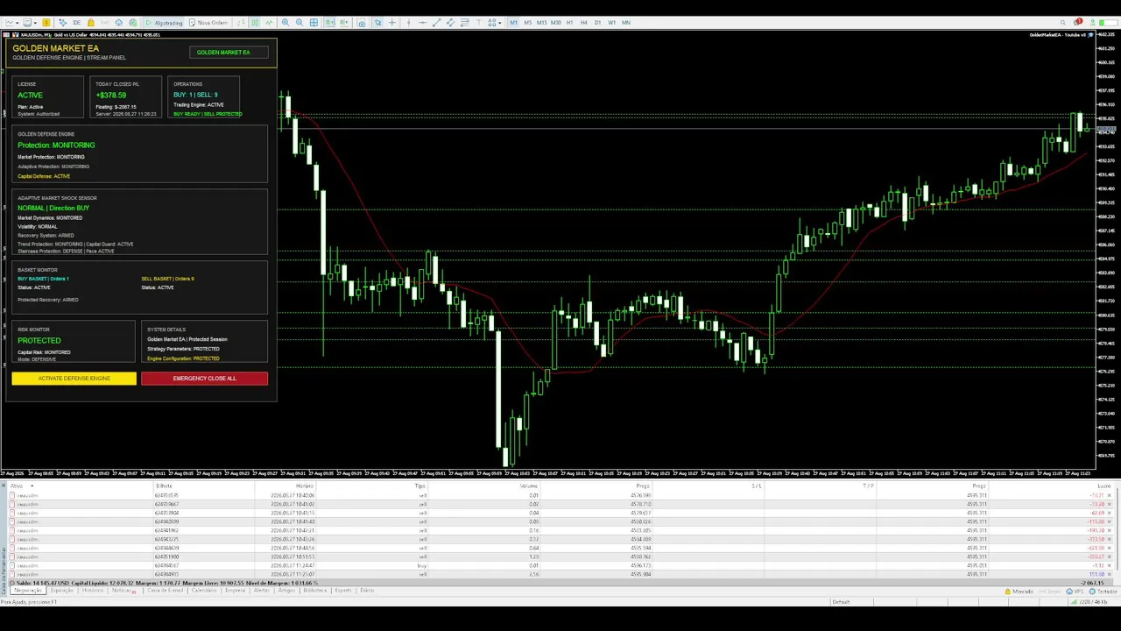
Task: Switch chart to H4 timeframe
Action: coord(584,23)
